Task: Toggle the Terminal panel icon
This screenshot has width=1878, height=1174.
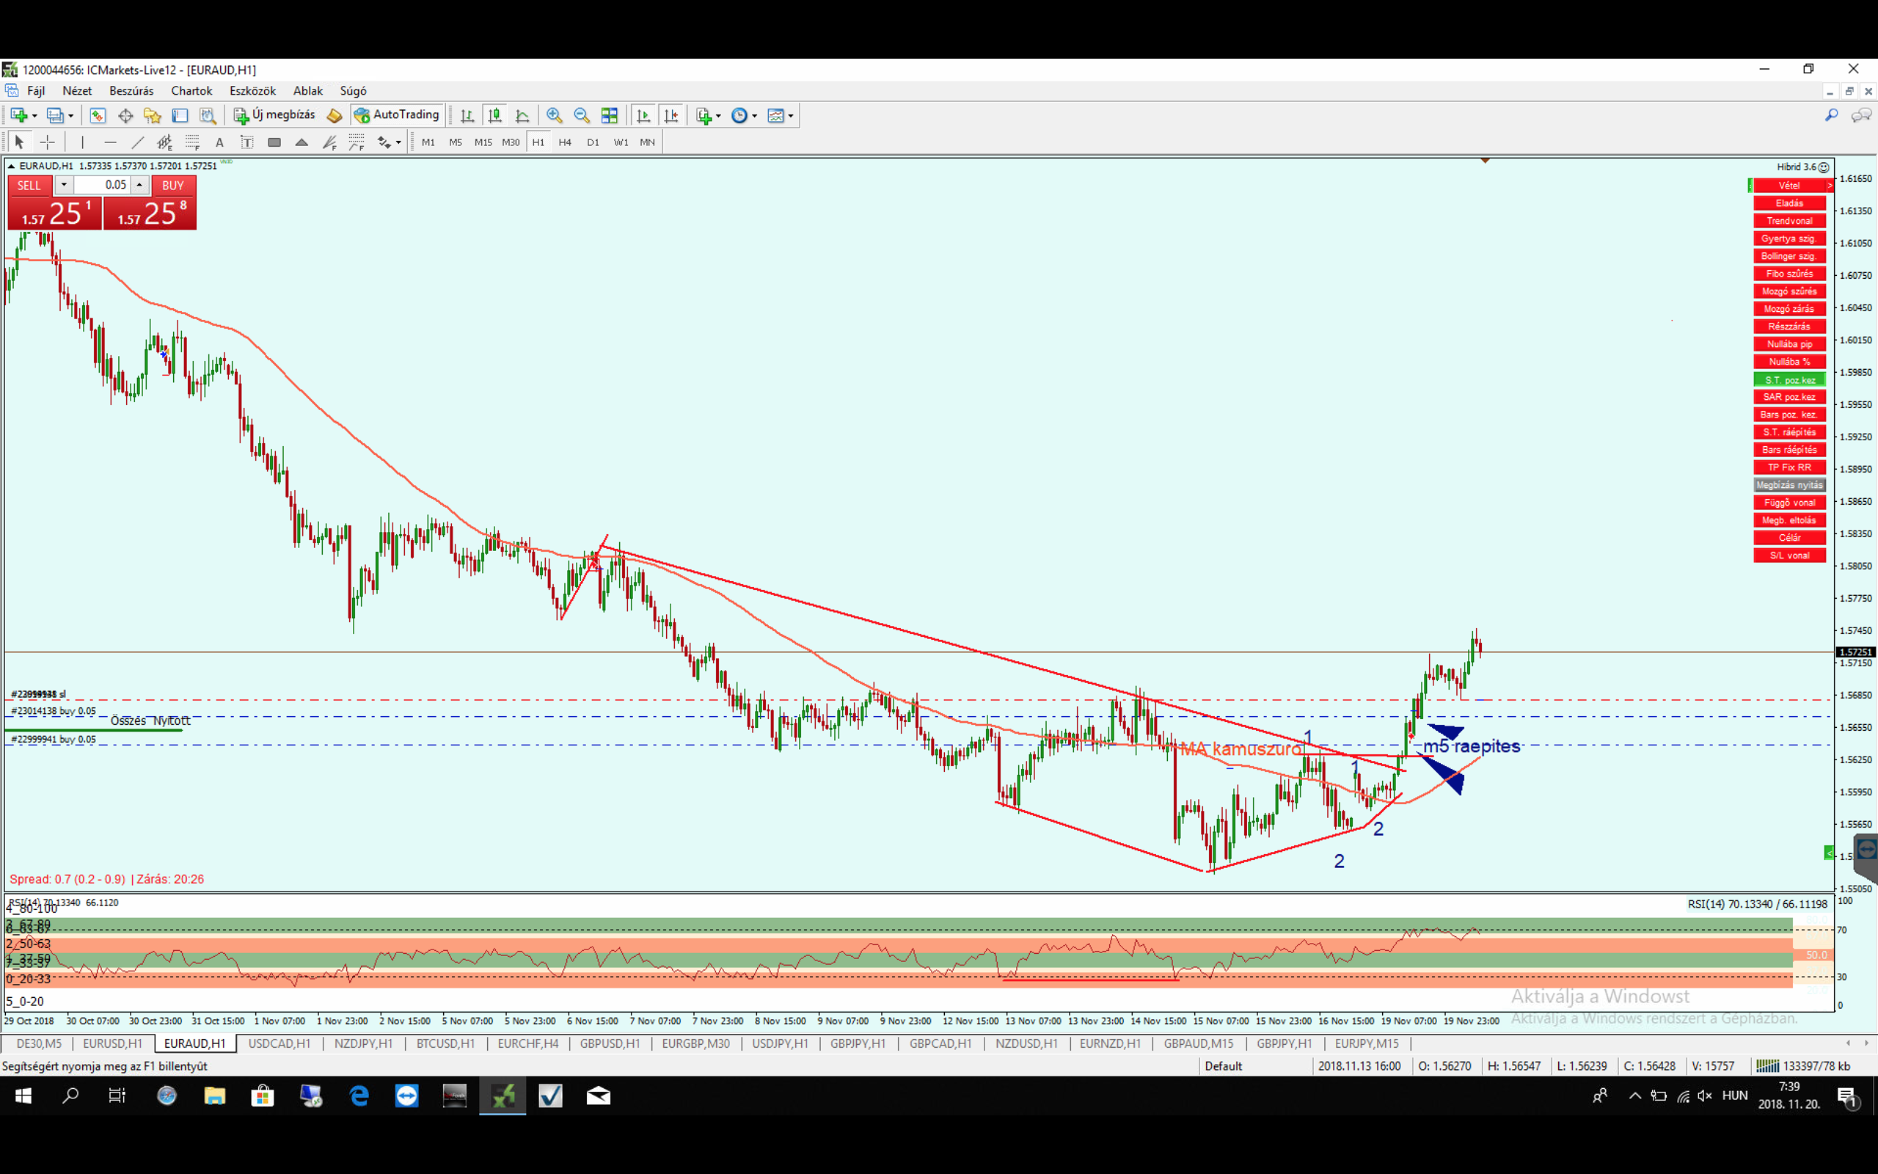Action: click(x=180, y=116)
